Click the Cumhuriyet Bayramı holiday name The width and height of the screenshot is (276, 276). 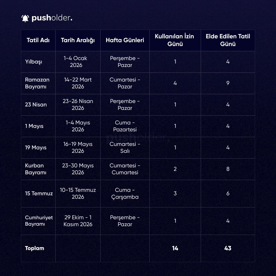(x=39, y=221)
